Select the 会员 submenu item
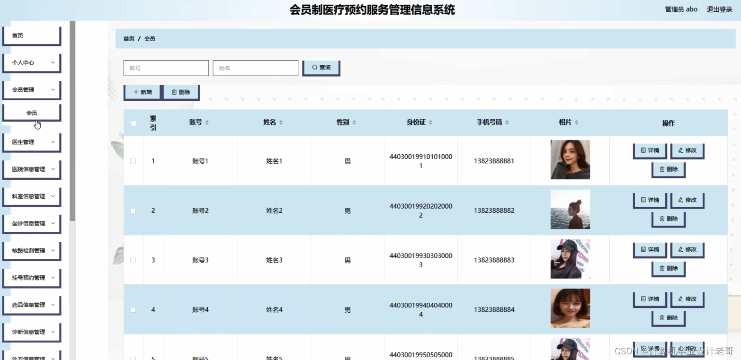Viewport: 741px width, 360px height. point(32,113)
